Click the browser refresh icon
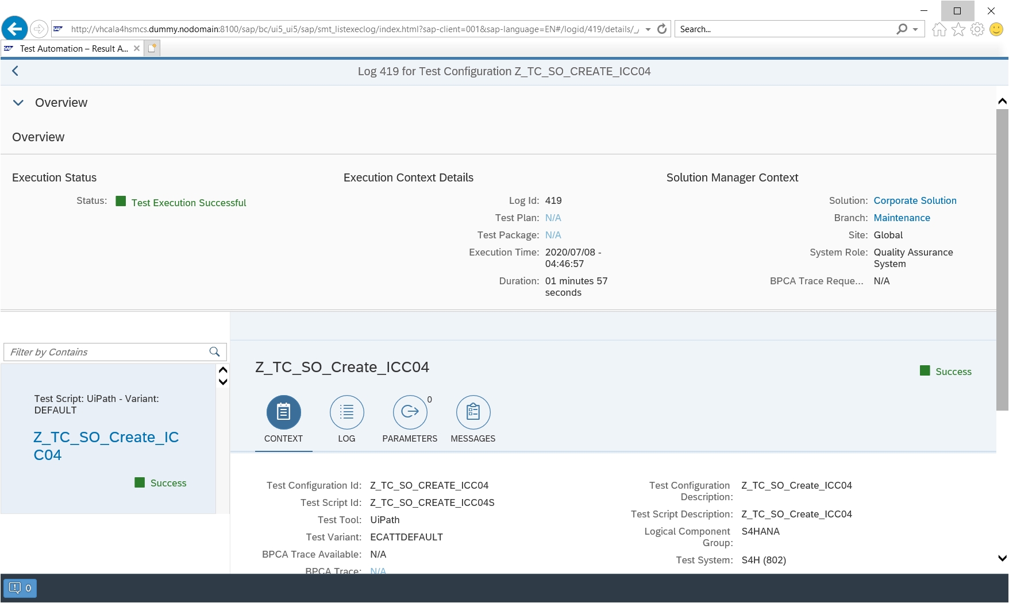1009x603 pixels. (x=662, y=29)
